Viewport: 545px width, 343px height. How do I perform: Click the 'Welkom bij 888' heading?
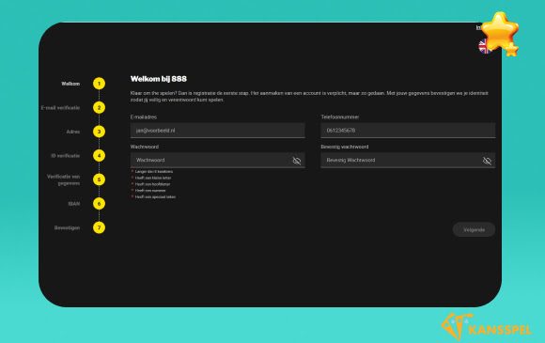159,79
